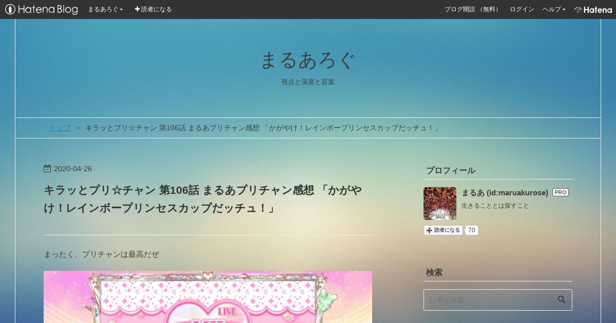This screenshot has height=323, width=616.
Task: Open ブログ開設（無料）link
Action: click(x=472, y=9)
